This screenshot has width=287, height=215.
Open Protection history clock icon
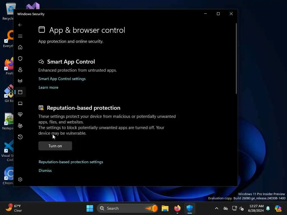[x=20, y=137]
